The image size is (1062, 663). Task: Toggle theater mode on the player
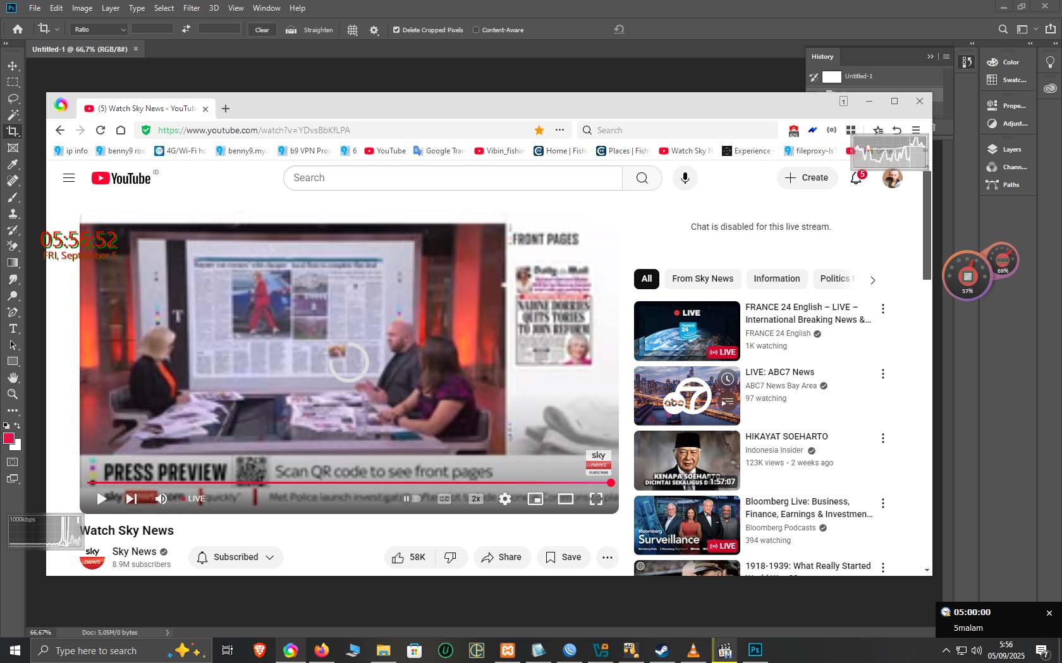click(566, 499)
